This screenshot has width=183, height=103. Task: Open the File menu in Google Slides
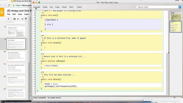tap(9, 14)
